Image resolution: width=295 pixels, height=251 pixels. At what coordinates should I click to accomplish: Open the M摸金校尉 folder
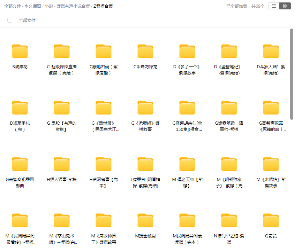[145, 221]
